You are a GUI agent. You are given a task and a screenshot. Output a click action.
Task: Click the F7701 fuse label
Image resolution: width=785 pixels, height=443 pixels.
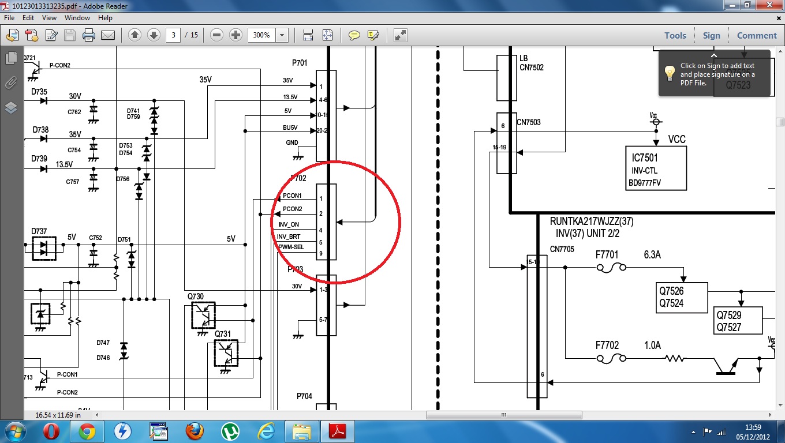(x=607, y=254)
